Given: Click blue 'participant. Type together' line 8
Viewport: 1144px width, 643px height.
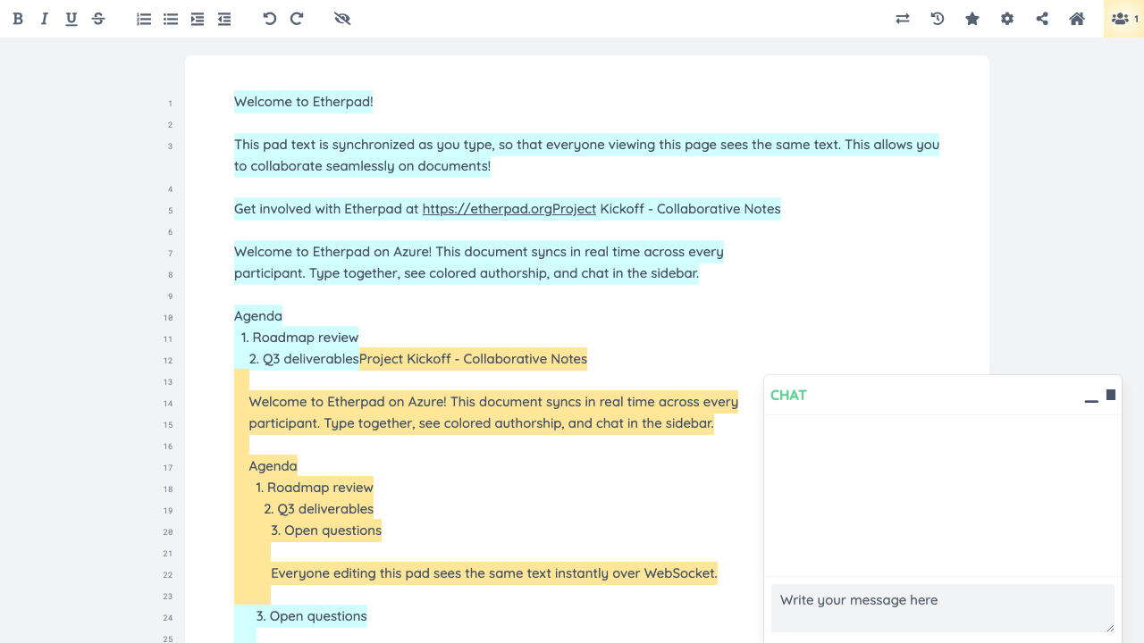Looking at the screenshot, I should 467,273.
